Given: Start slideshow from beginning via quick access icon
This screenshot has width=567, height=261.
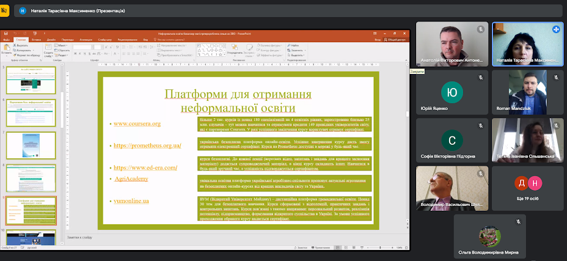Looking at the screenshot, I should pyautogui.click(x=35, y=34).
